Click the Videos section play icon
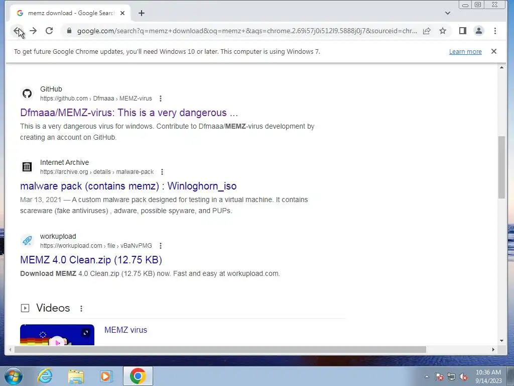Image resolution: width=514 pixels, height=386 pixels. coord(25,308)
